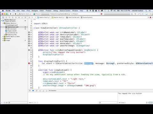The width and height of the screenshot is (153, 114).
Task: Expand the Products group
Action: [x=3, y=38]
